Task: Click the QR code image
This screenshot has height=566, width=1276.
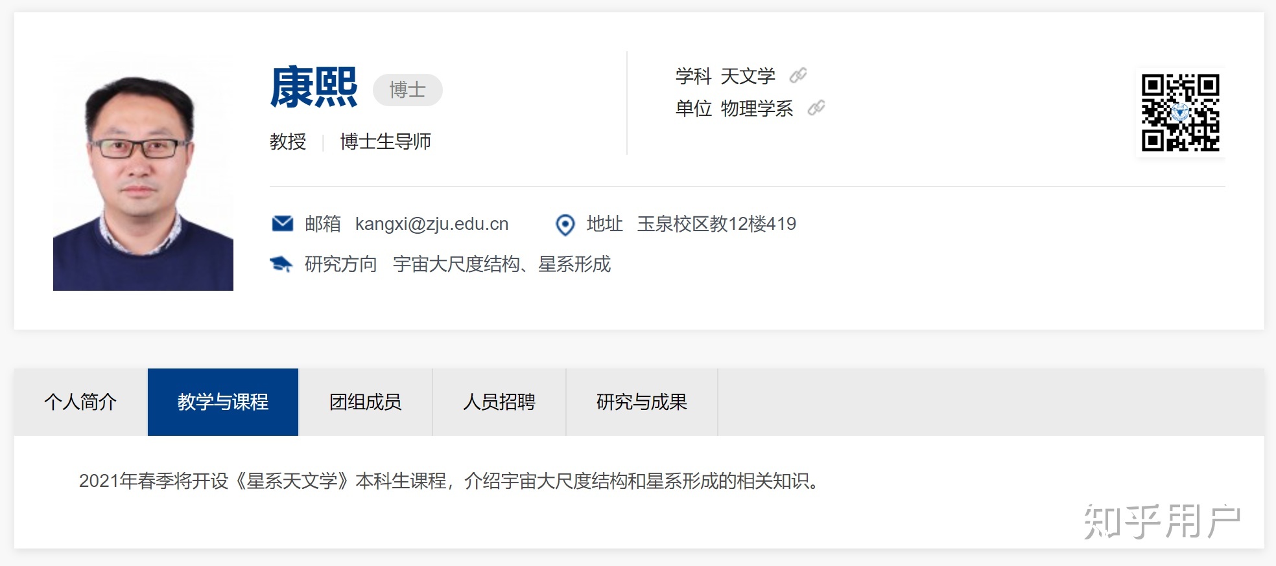Action: pyautogui.click(x=1180, y=113)
